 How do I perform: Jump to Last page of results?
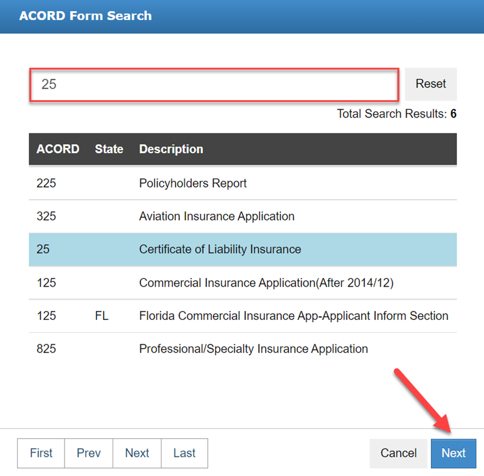[185, 453]
